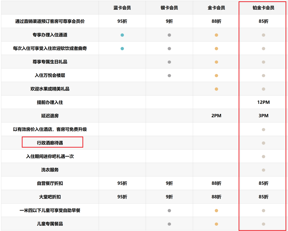Image resolution: width=288 pixels, height=231 pixels.
Task: Select the 金卡会员 column header
Action: [x=216, y=8]
